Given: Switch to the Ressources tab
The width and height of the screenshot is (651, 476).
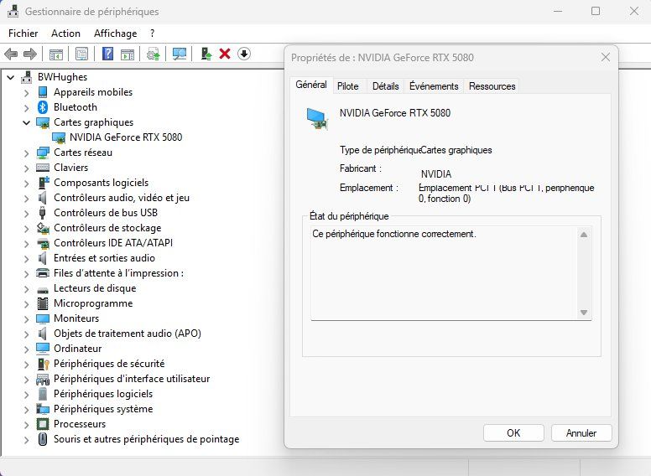Looking at the screenshot, I should (x=492, y=86).
